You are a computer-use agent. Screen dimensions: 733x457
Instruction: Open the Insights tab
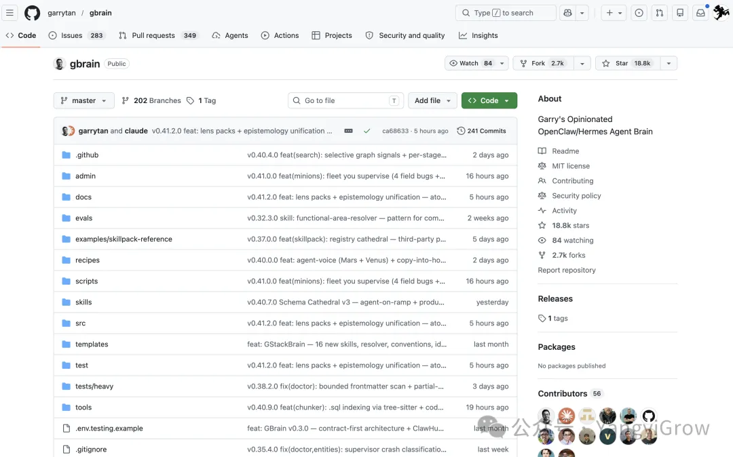coord(478,35)
